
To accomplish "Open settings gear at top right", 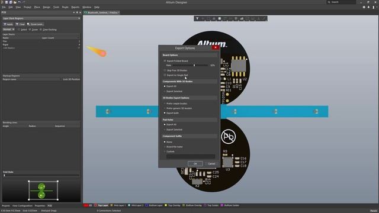I will (x=364, y=7).
